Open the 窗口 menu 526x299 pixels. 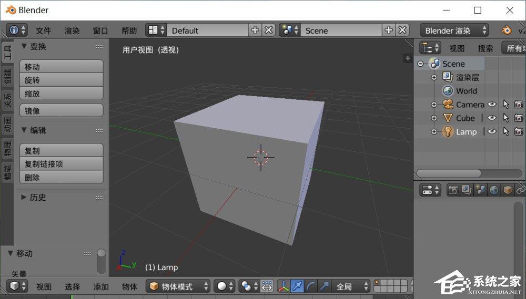(100, 31)
